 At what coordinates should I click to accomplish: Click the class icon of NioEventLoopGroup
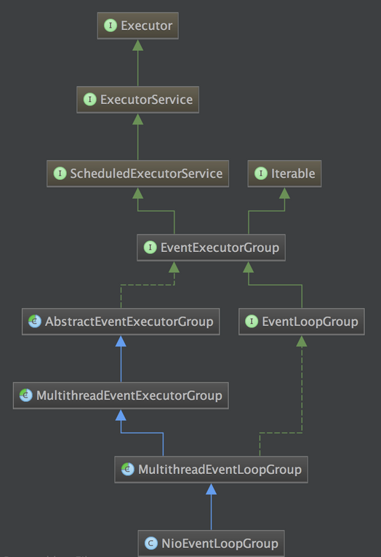[x=151, y=543]
